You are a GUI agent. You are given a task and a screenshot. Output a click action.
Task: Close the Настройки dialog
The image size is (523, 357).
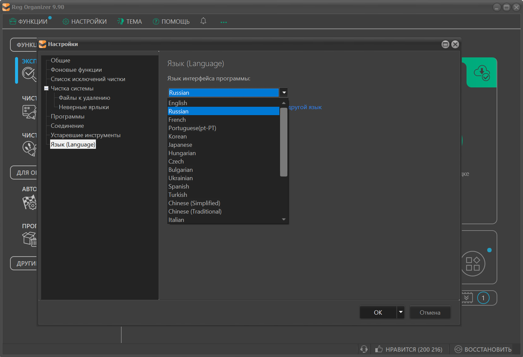(x=455, y=44)
